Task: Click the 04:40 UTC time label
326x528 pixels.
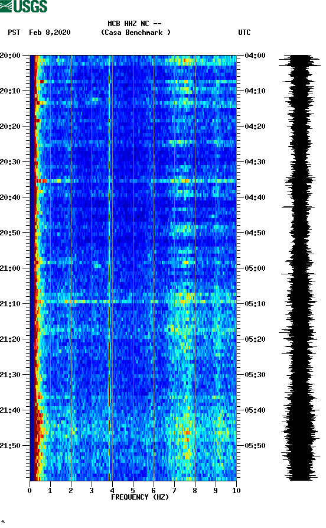Action: click(x=255, y=197)
